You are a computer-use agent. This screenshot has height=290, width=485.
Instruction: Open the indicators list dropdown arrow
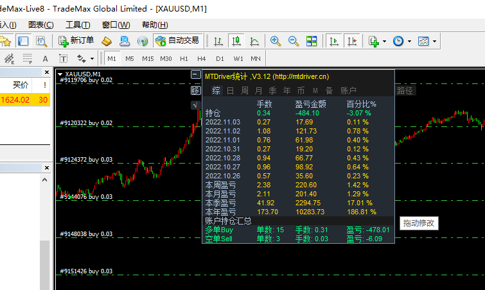(384, 41)
